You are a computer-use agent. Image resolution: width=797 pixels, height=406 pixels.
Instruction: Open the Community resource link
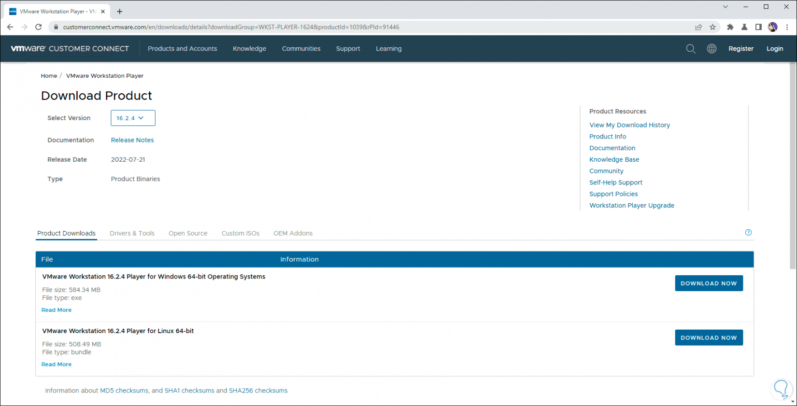click(x=606, y=171)
